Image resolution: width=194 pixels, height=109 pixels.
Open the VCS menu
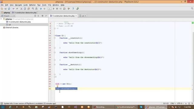click(x=49, y=5)
